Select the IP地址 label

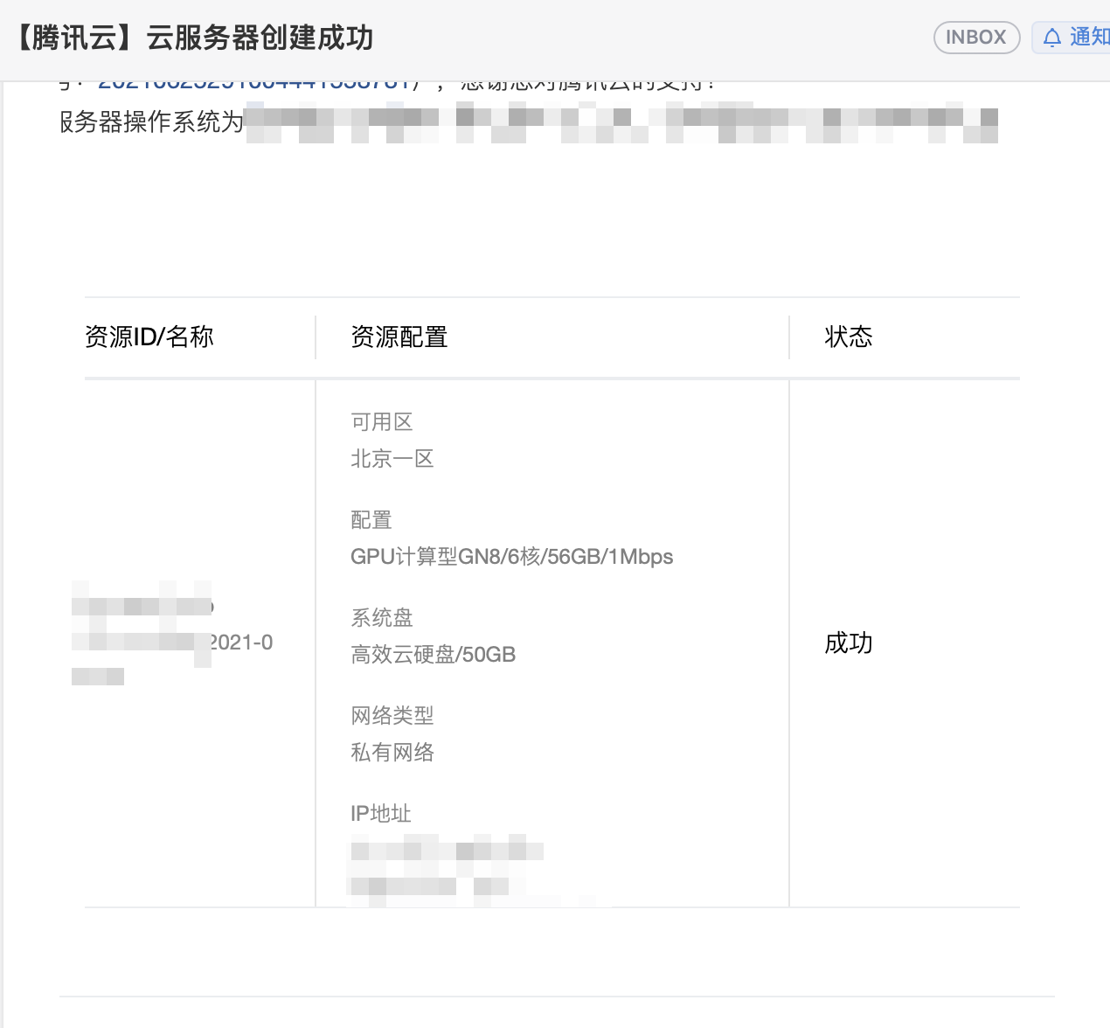(381, 814)
